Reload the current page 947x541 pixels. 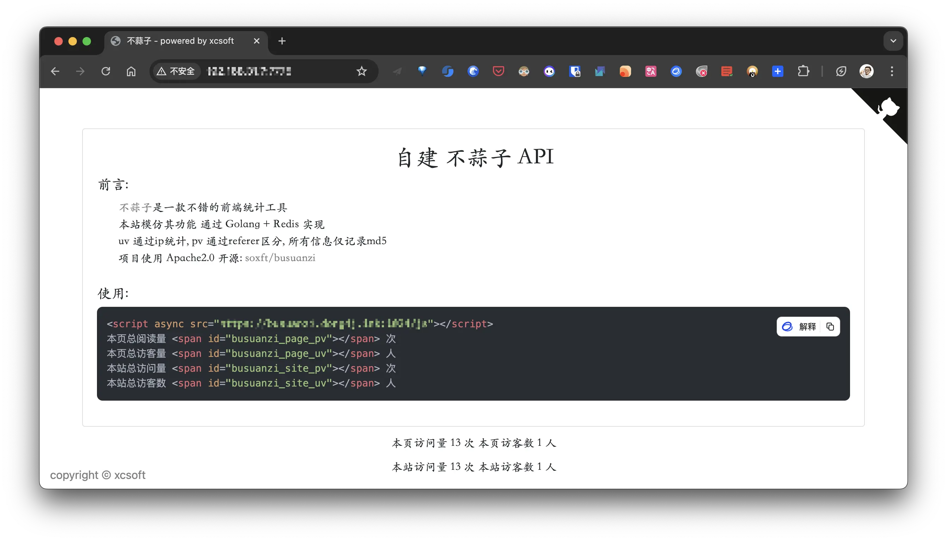click(x=106, y=71)
